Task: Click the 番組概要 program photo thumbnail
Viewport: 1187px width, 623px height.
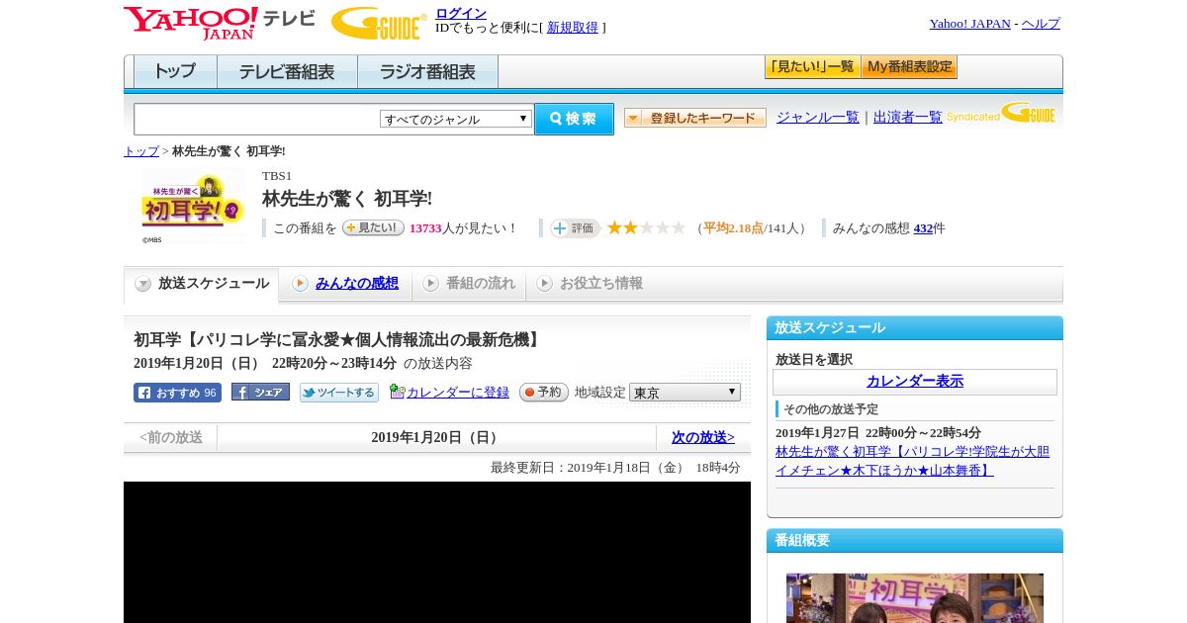Action: [915, 598]
